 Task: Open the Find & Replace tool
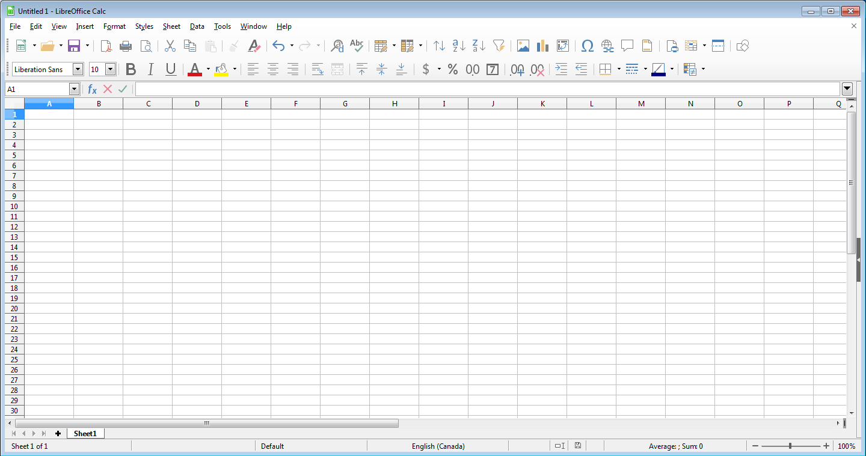[x=337, y=46]
